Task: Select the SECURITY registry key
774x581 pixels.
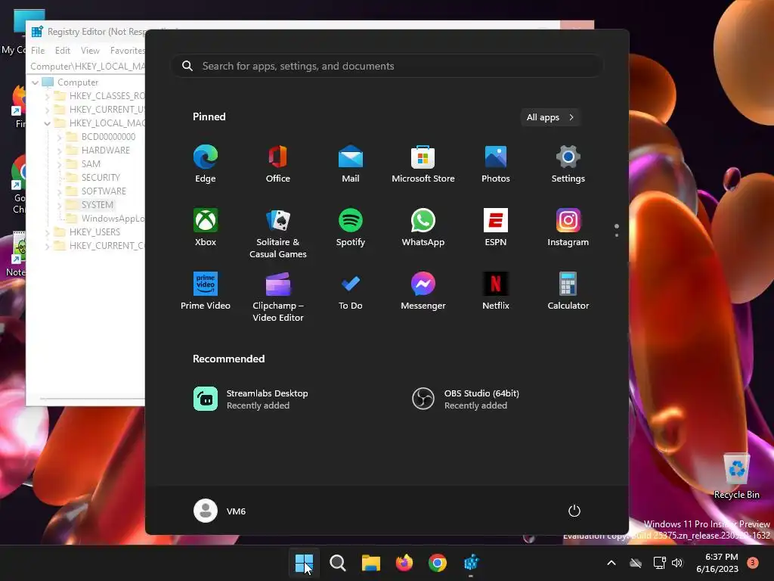Action: (101, 177)
